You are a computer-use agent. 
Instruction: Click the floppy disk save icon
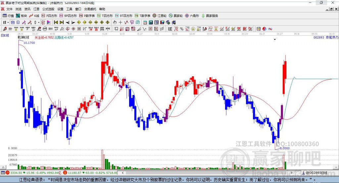[x=162, y=22]
